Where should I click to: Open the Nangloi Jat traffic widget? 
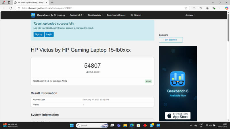pyautogui.click(x=10, y=125)
